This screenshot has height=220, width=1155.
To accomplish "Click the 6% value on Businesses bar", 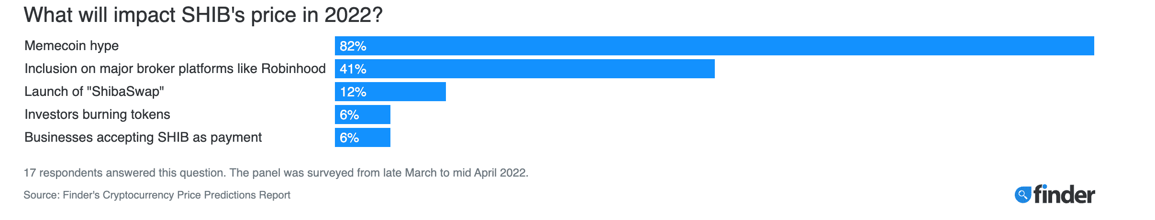I will [x=349, y=137].
